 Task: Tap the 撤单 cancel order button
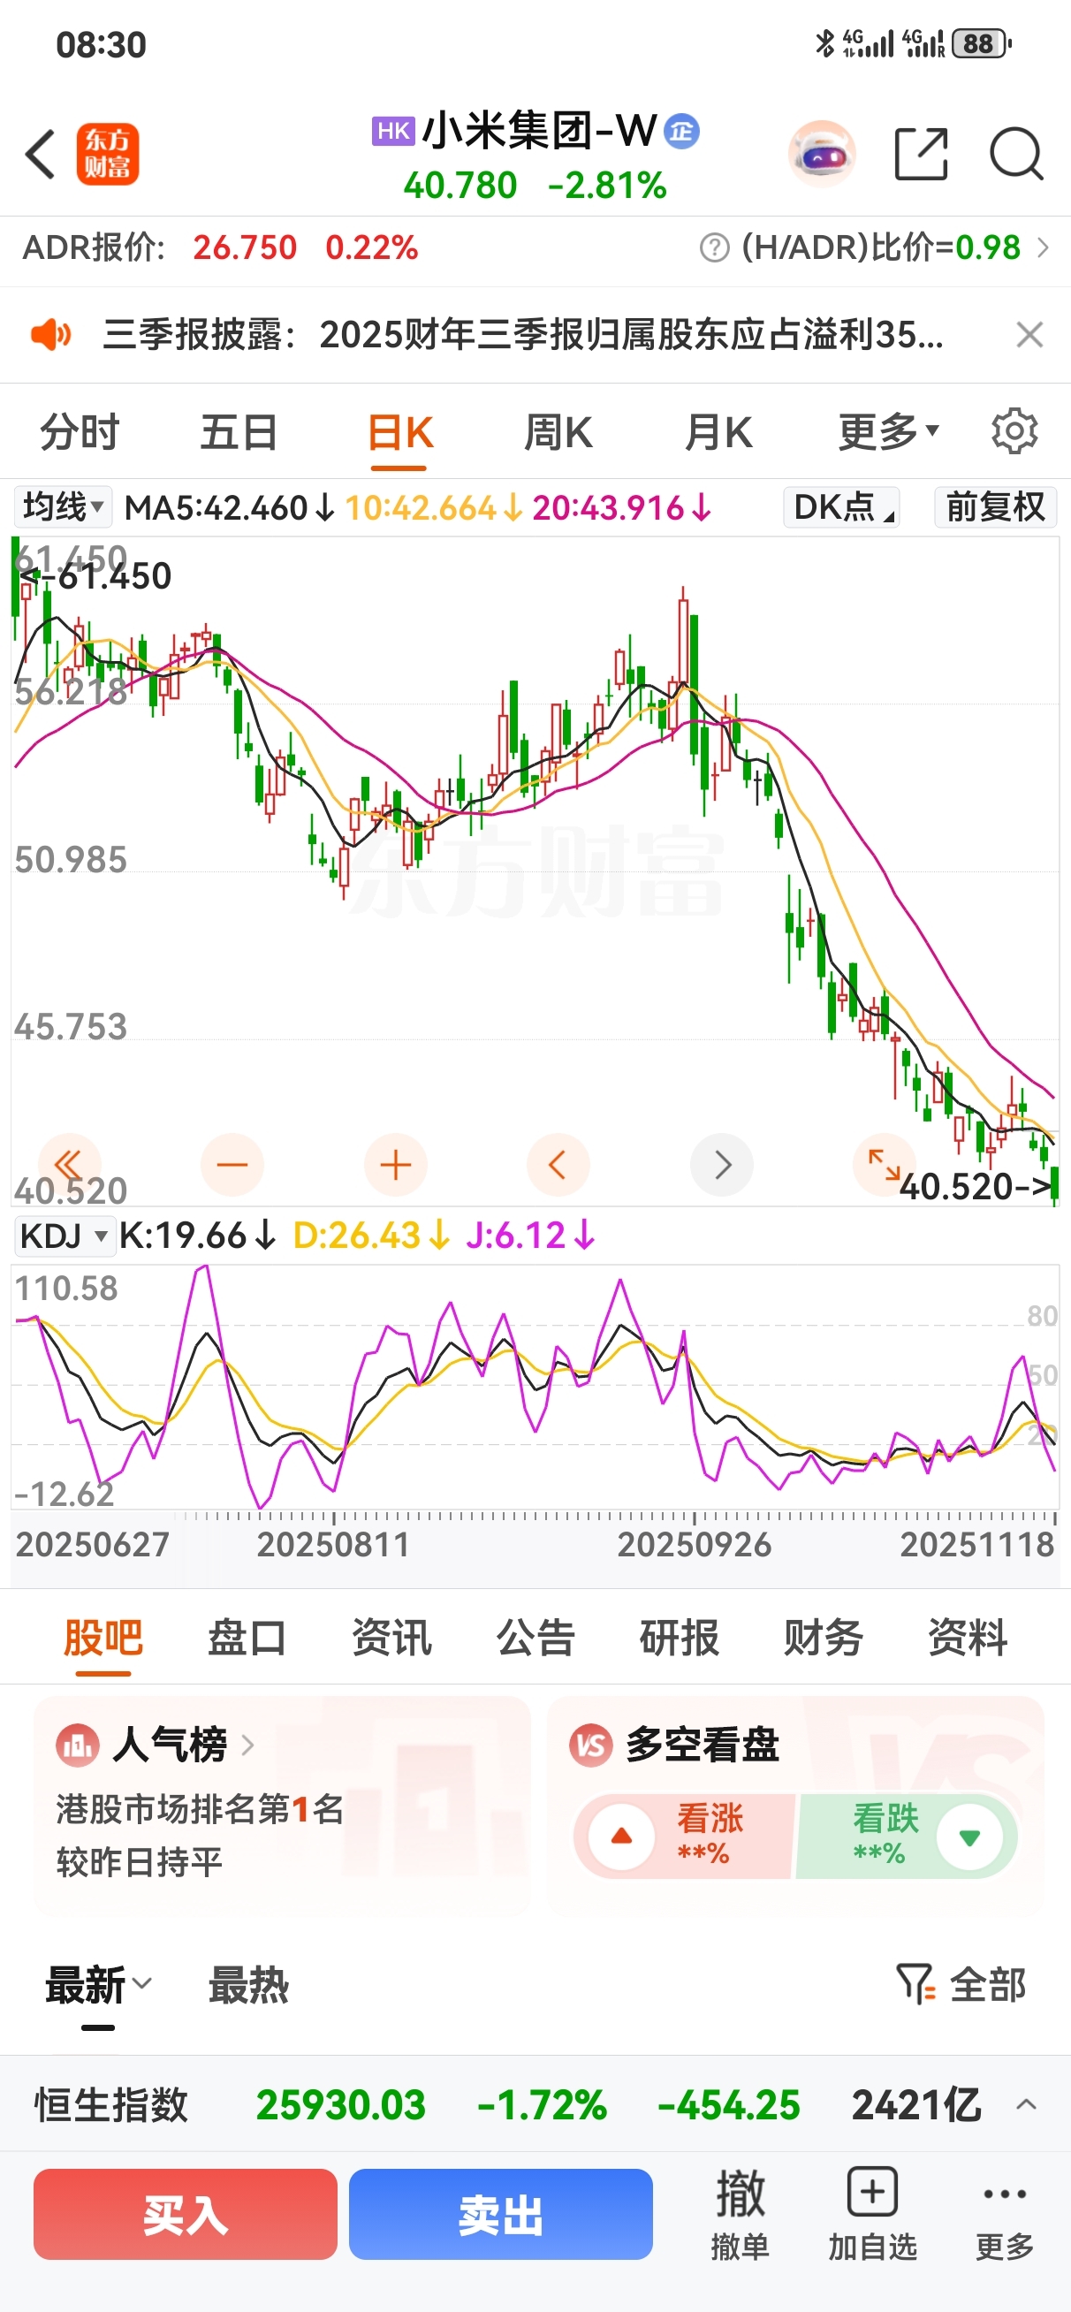pos(741,2214)
